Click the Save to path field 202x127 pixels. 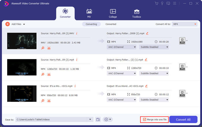(x=54, y=120)
